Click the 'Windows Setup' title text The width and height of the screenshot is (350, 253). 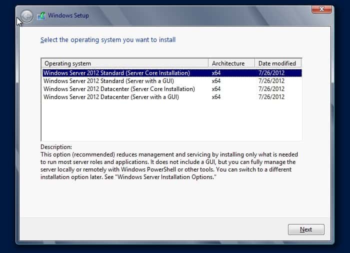pos(68,15)
